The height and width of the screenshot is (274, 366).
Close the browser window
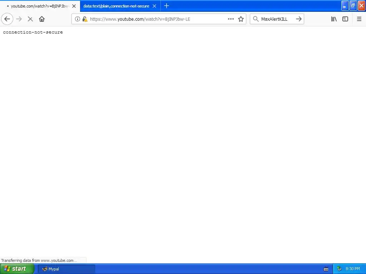pos(362,6)
